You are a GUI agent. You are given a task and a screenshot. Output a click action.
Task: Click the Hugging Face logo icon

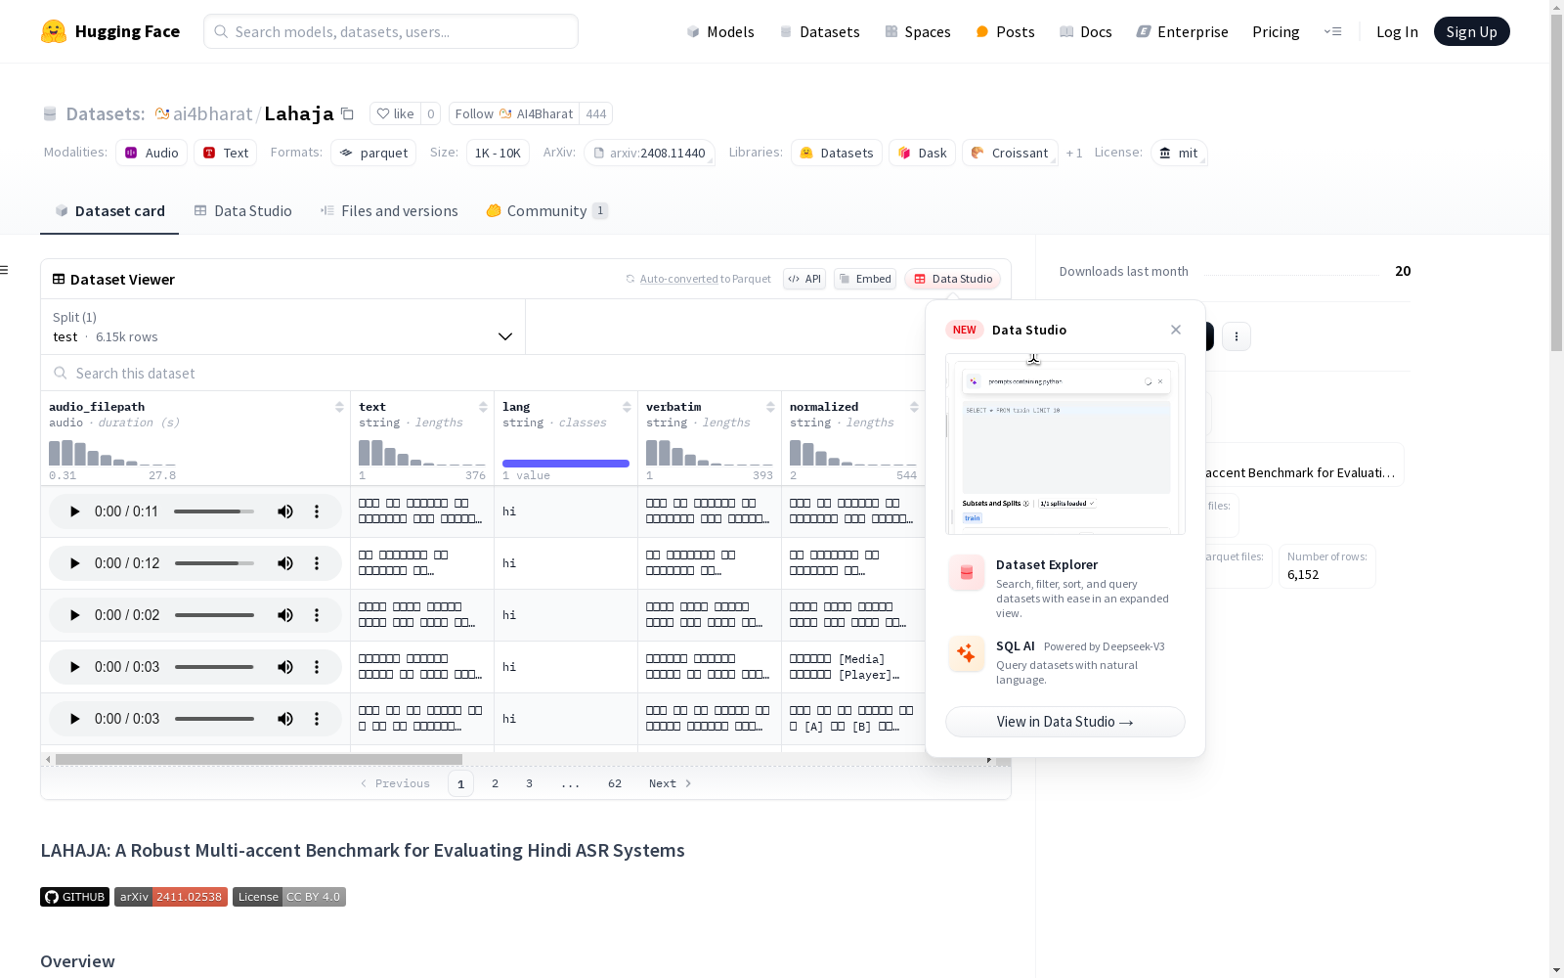click(x=54, y=31)
